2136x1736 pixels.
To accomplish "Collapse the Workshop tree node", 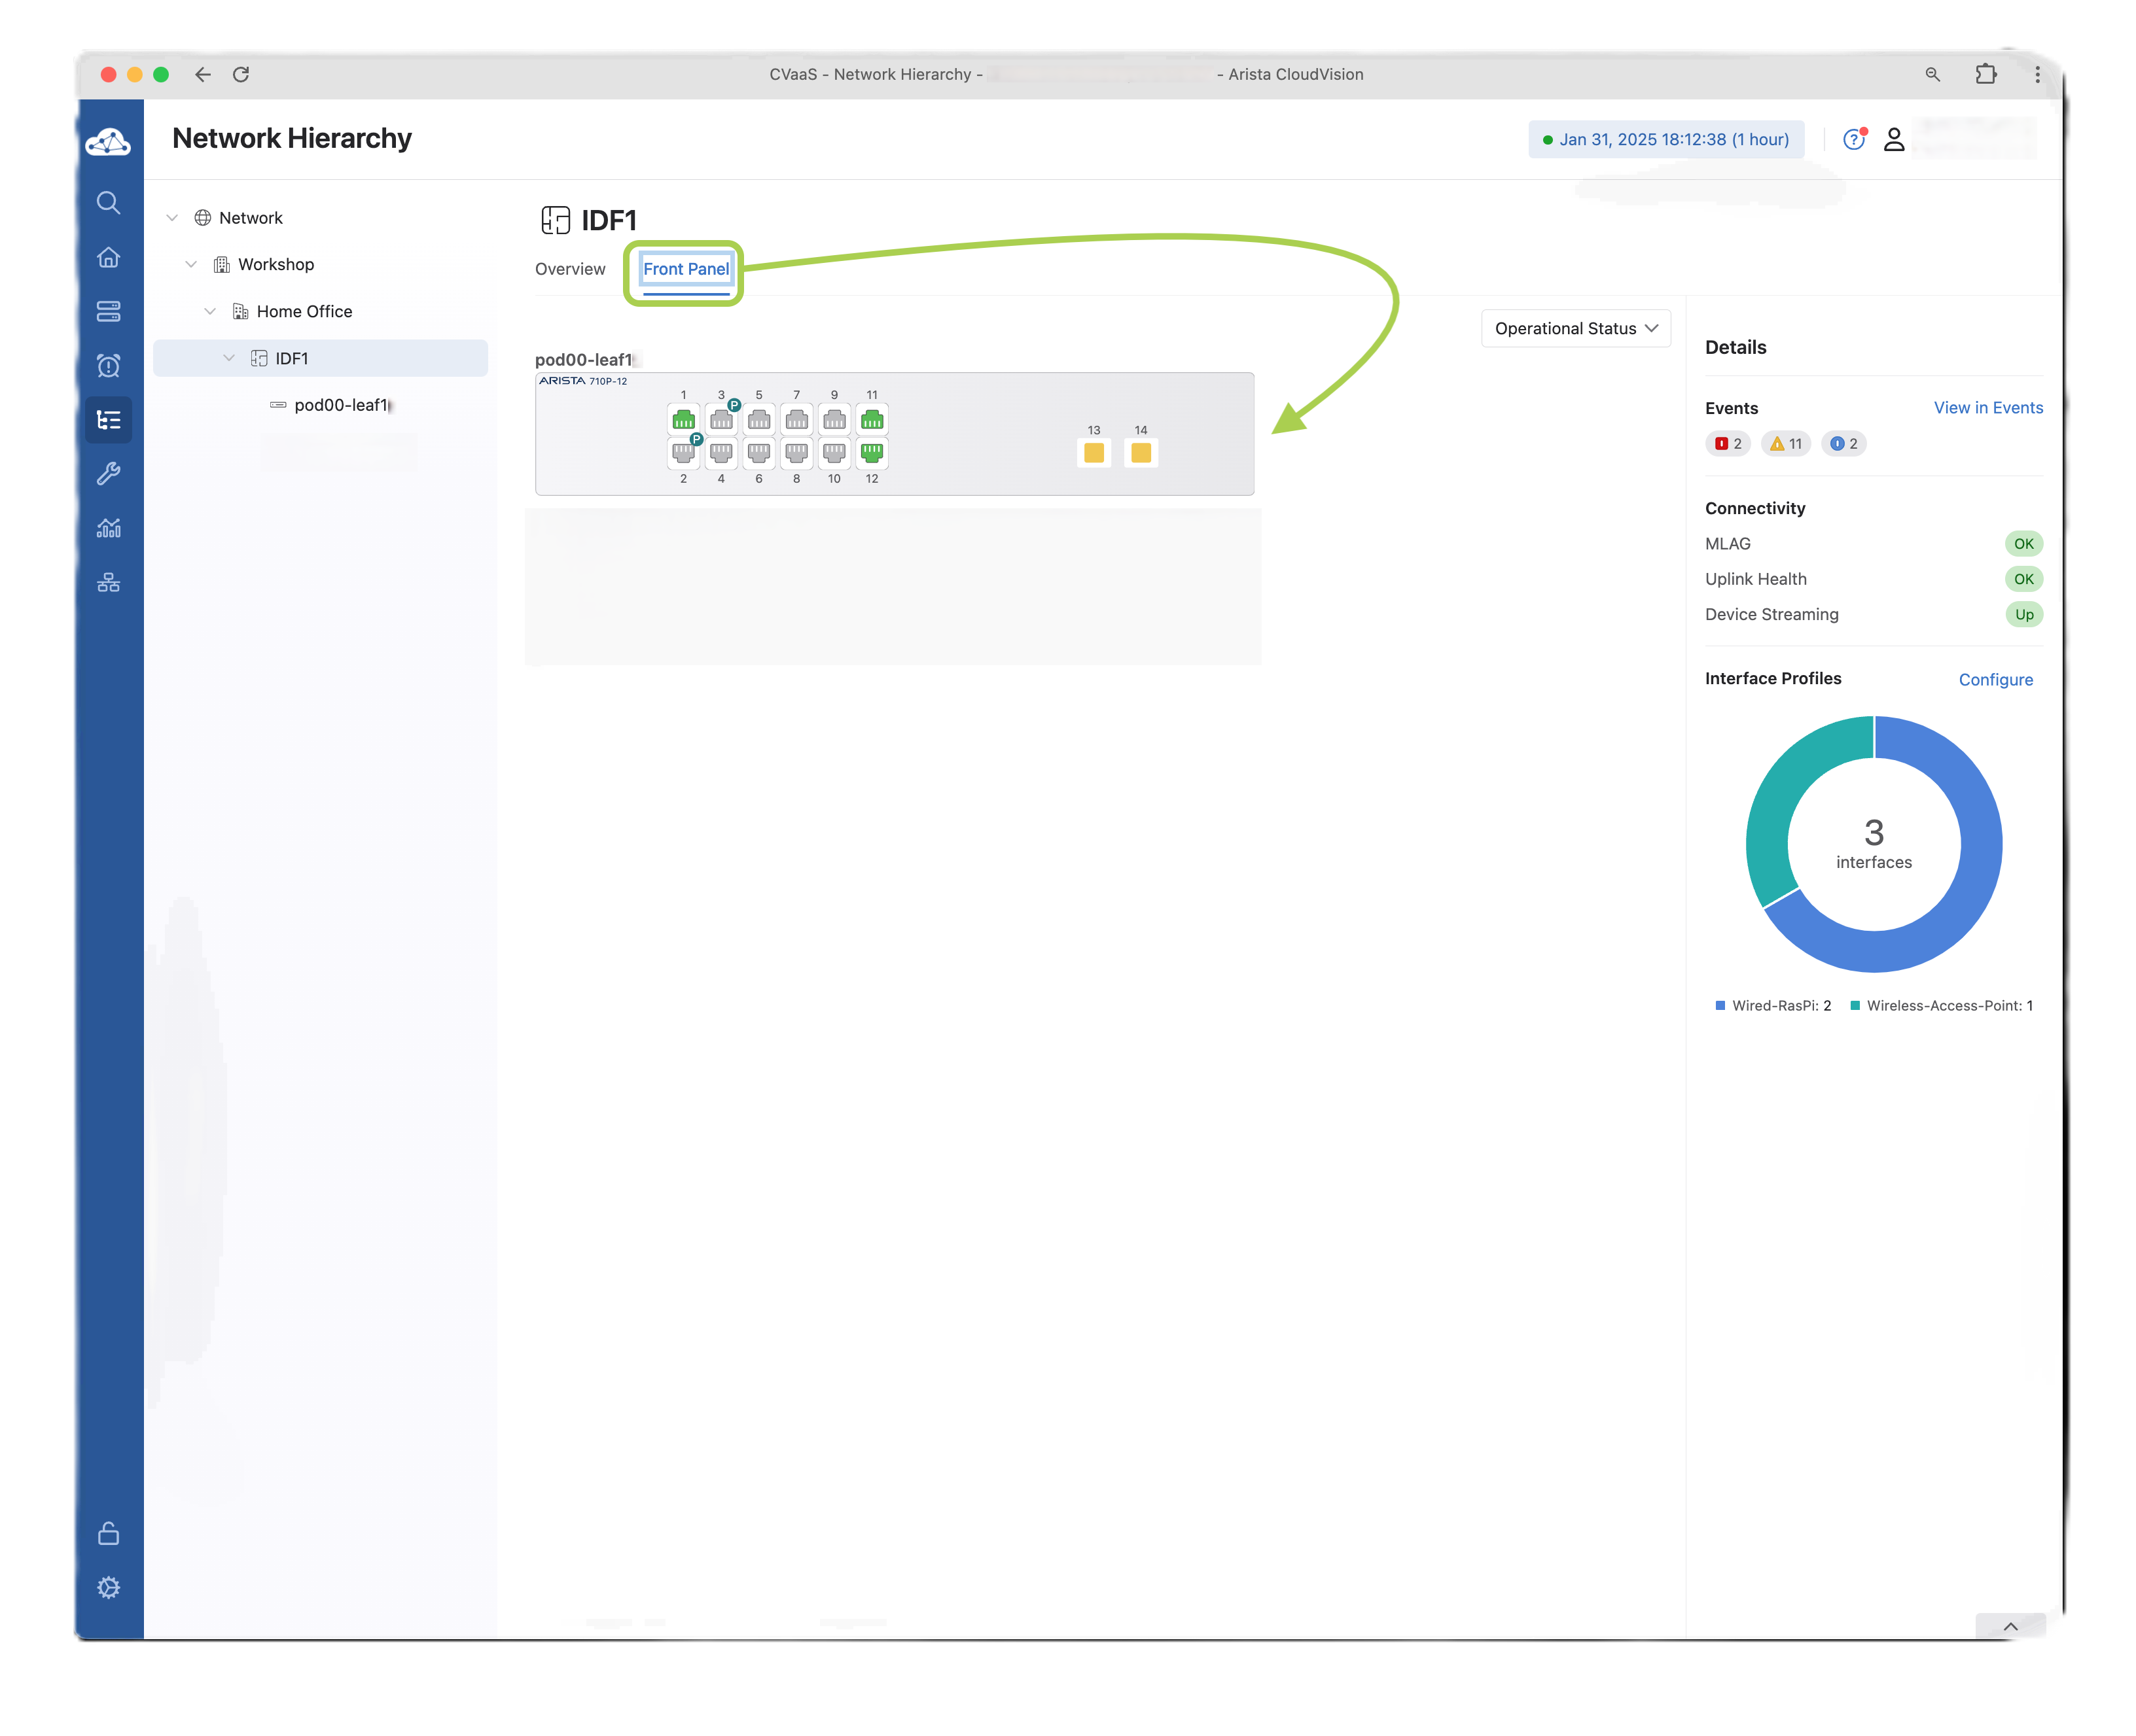I will click(x=191, y=265).
